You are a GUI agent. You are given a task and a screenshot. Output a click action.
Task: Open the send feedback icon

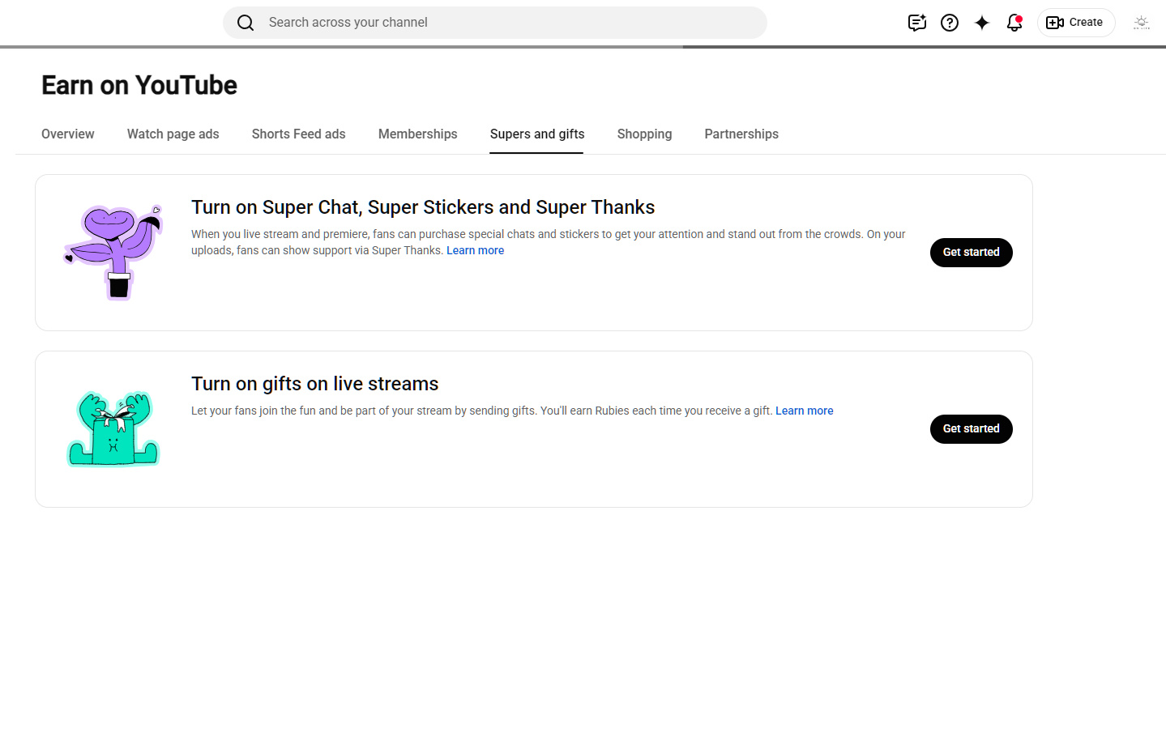(916, 23)
